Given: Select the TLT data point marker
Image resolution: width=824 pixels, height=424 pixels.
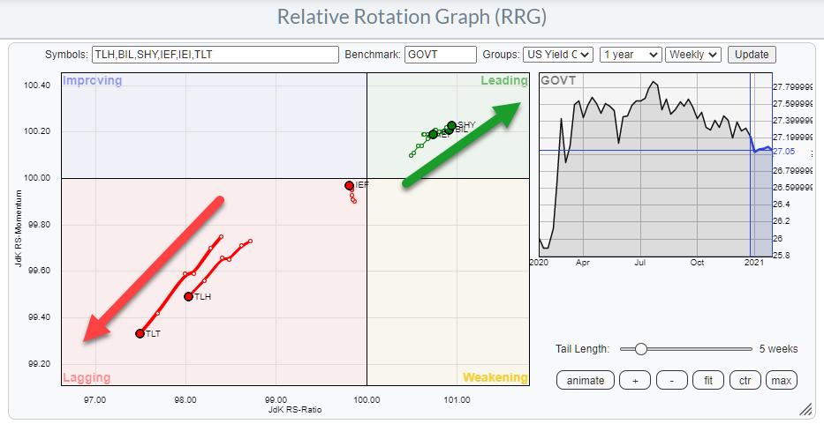Looking at the screenshot, I should click(x=140, y=333).
